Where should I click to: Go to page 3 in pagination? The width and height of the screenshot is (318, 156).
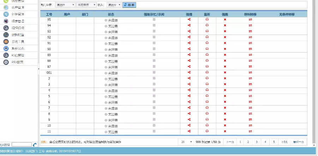(257, 142)
